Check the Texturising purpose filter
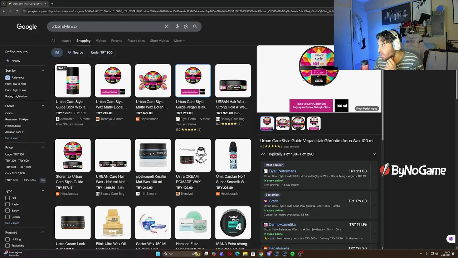This screenshot has width=458, height=258. tap(8, 245)
